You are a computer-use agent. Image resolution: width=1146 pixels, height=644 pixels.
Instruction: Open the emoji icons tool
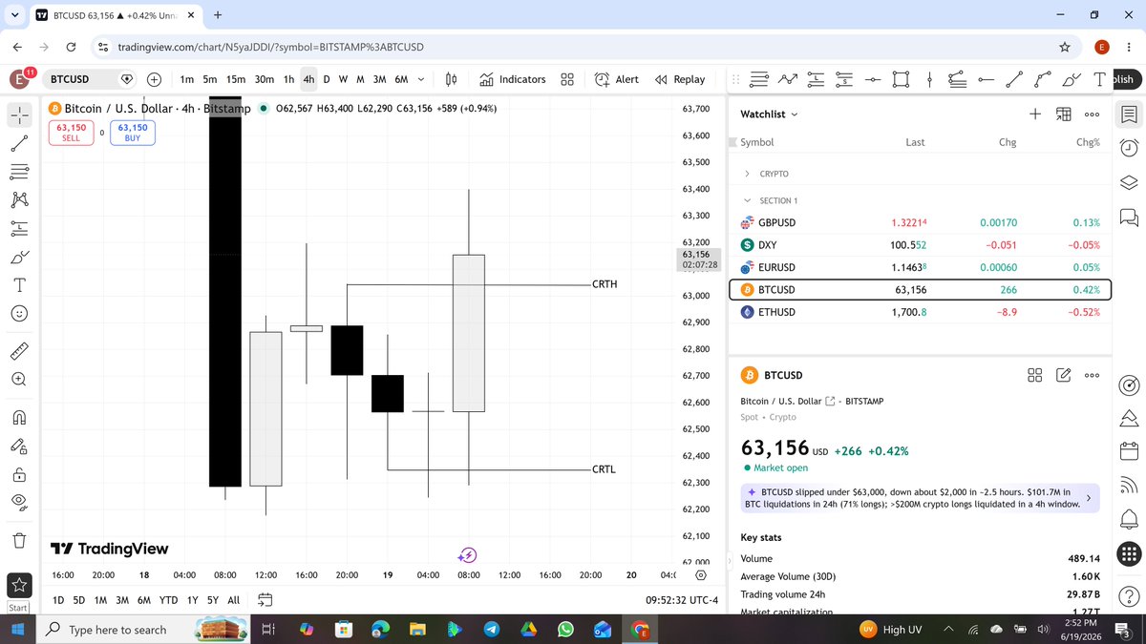[21, 314]
